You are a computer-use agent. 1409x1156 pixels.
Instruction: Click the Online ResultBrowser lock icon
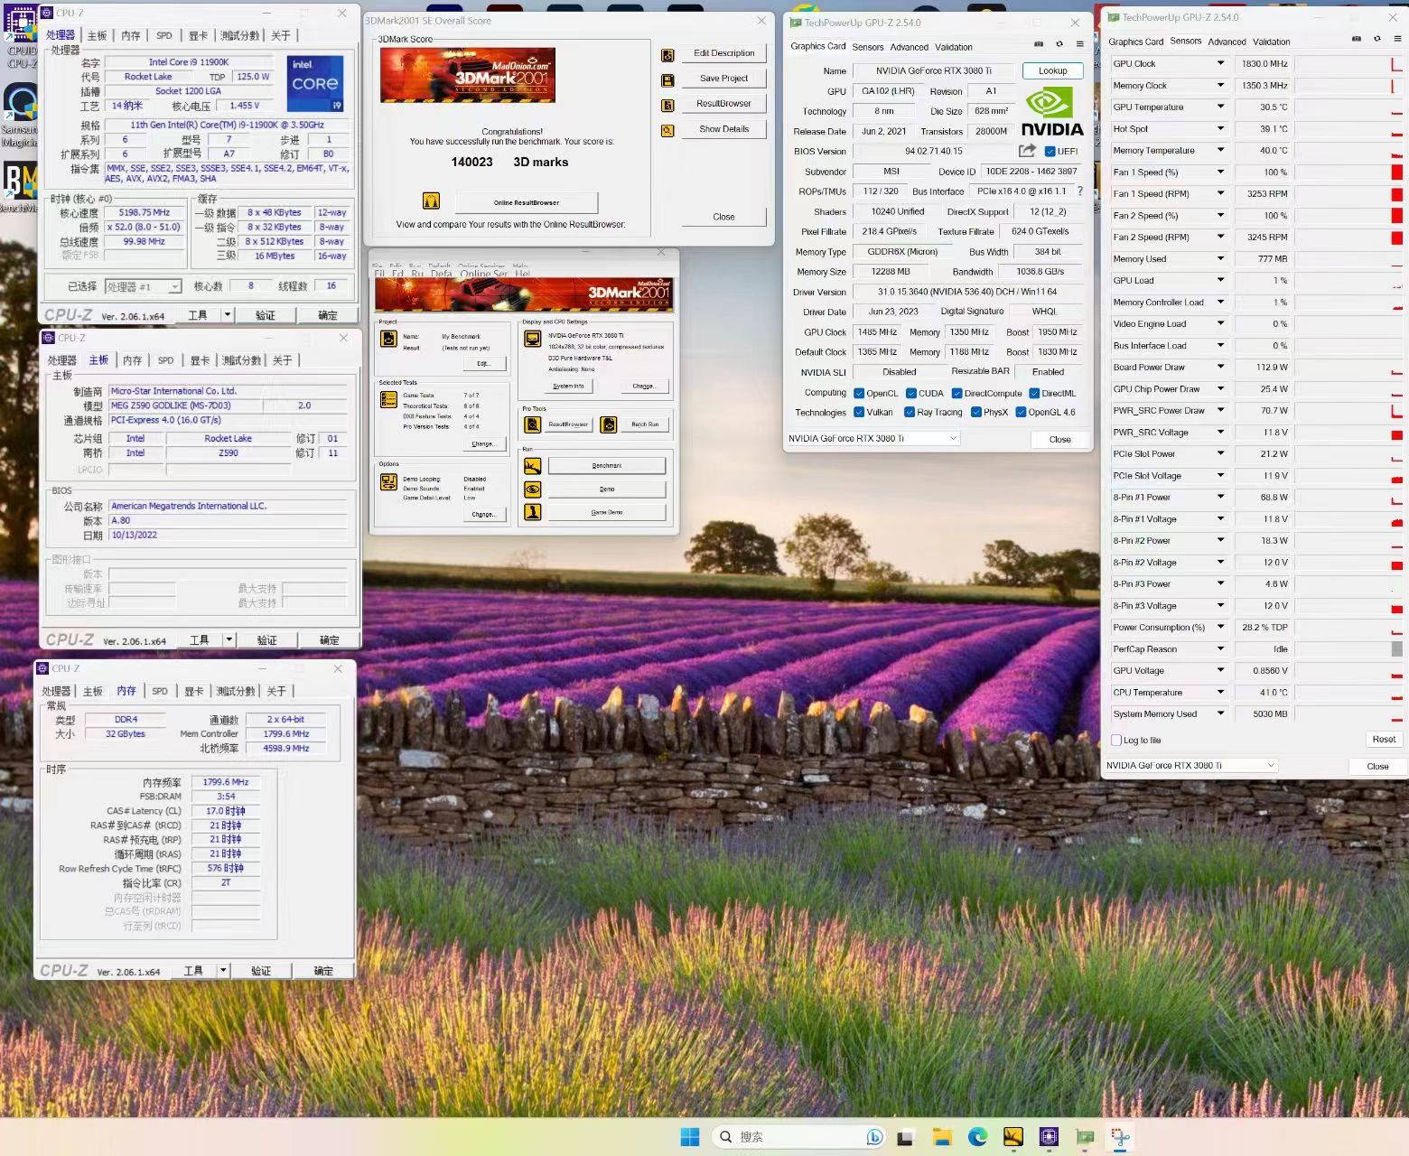tap(431, 200)
